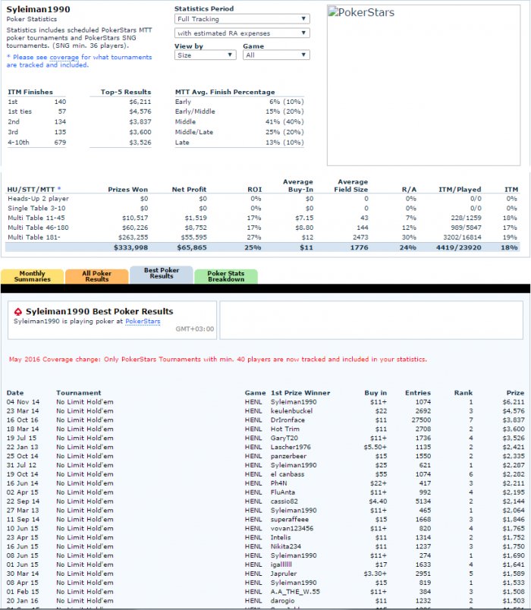
Task: Click the GMT+03:00 timezone label
Action: click(x=194, y=329)
